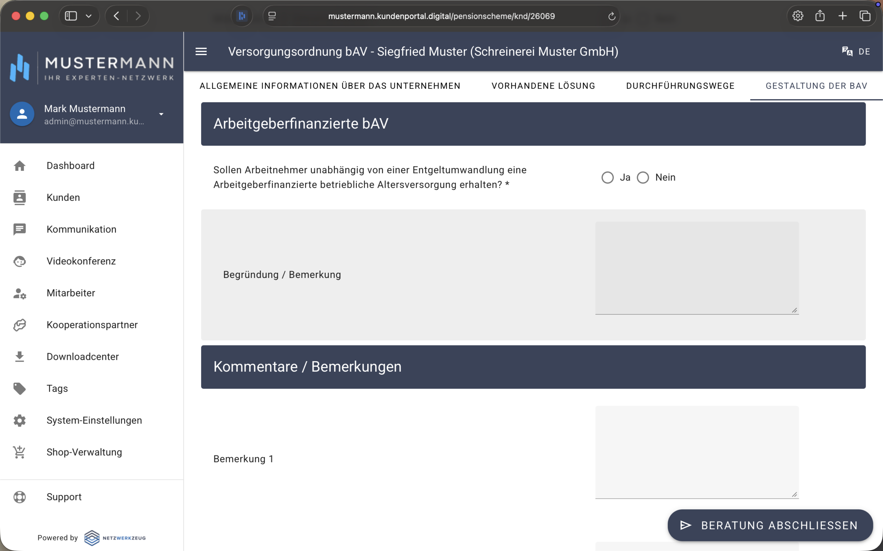The image size is (883, 551).
Task: Click the Kommunikation chat icon
Action: (19, 229)
